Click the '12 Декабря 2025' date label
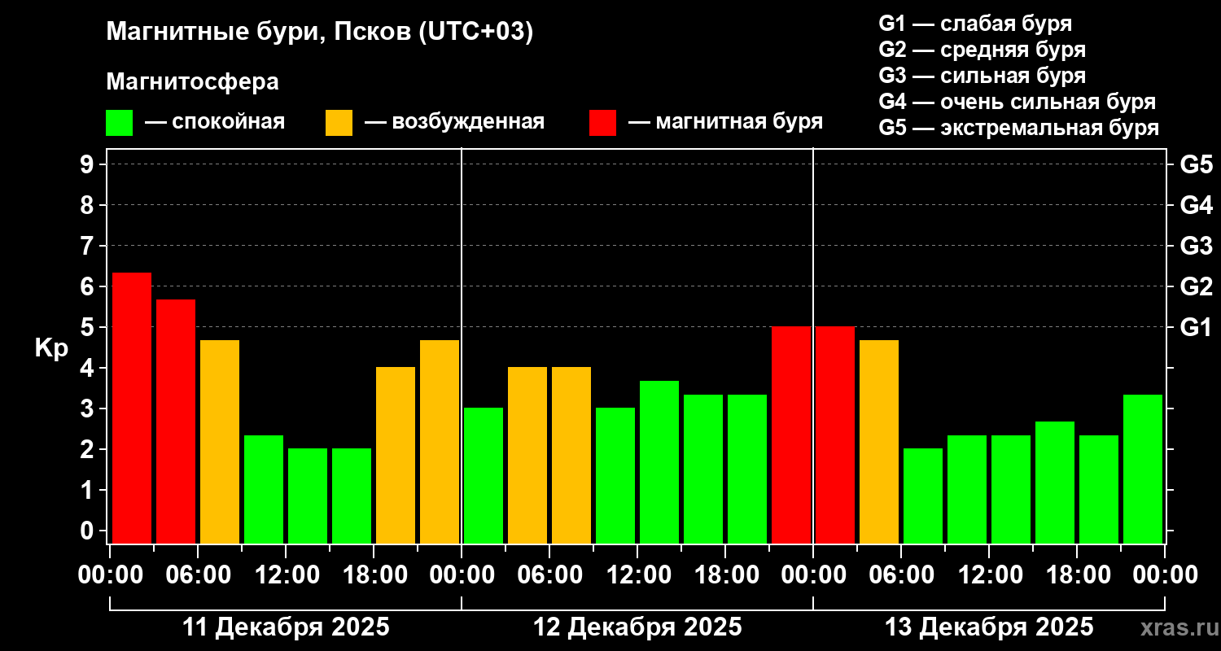The width and height of the screenshot is (1221, 651). pos(637,627)
